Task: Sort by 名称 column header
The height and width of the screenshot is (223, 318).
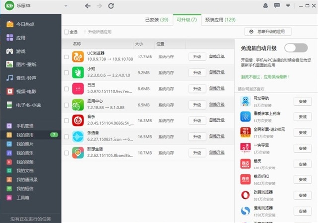Action: click(77, 44)
